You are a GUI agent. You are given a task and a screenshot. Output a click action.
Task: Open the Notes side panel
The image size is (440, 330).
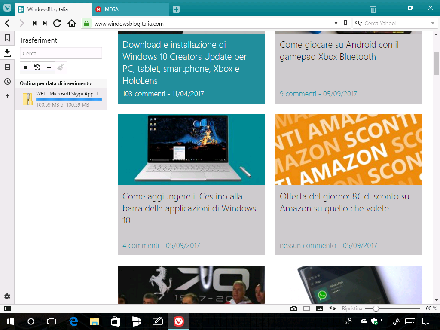(7, 67)
